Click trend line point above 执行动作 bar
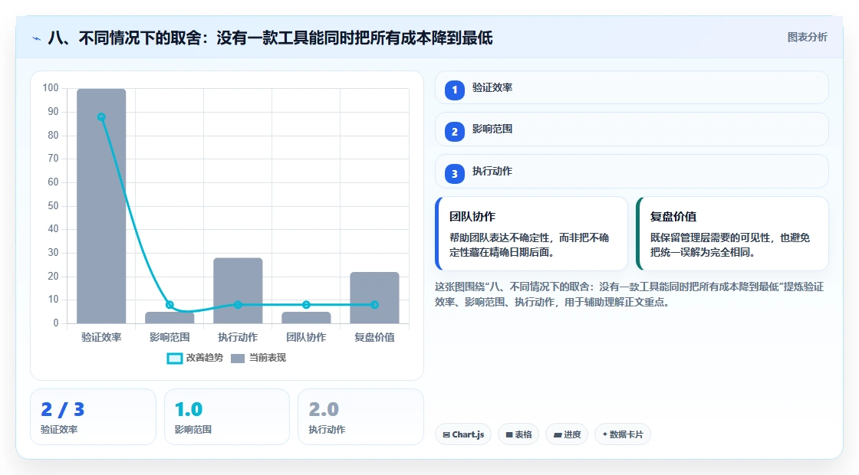This screenshot has width=859, height=475. point(238,305)
